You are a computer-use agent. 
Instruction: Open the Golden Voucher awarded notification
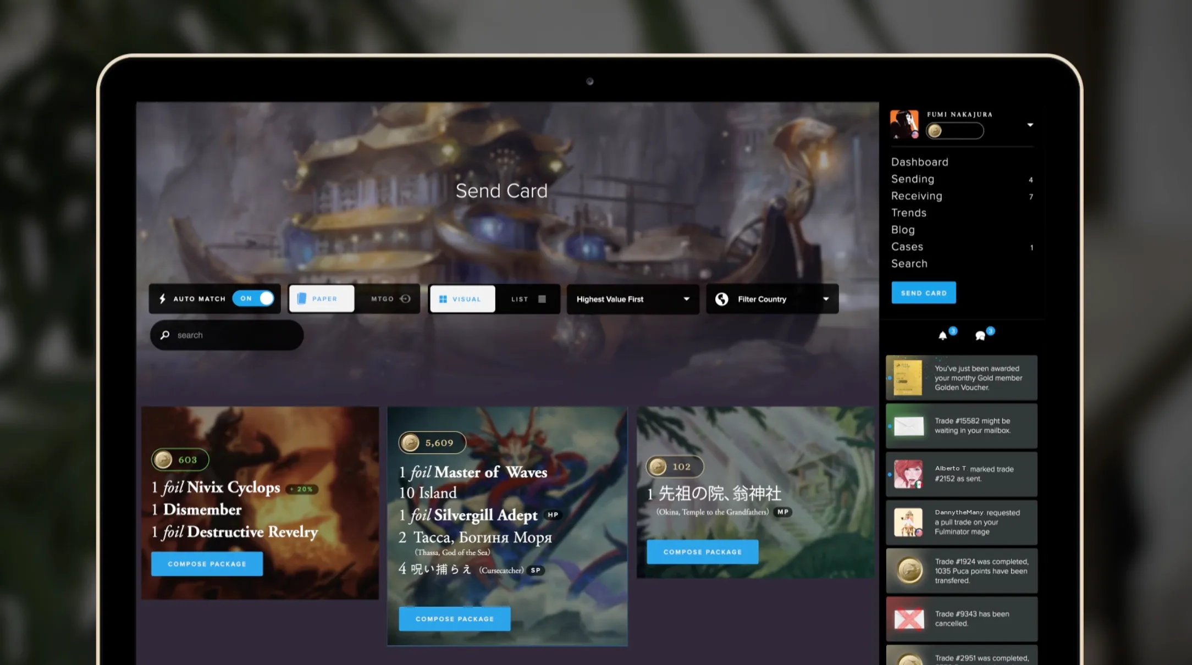[x=962, y=378]
